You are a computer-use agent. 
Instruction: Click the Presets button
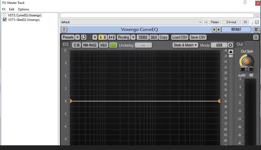click(68, 37)
